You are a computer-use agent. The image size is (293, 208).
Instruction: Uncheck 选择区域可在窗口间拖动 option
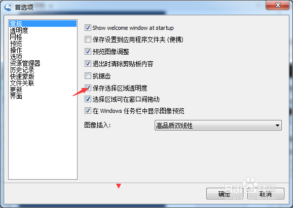(x=88, y=99)
